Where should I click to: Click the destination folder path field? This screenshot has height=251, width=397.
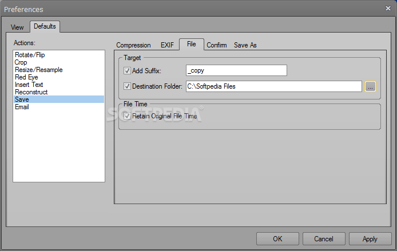273,86
